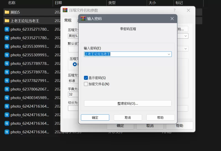Select file name photo_62400345989...
Image resolution: width=221 pixels, height=151 pixels.
point(30,98)
